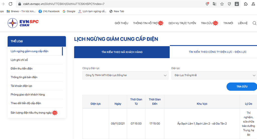Click the blue TRA CỨU button
Viewport: 257px width, 139px height.
[242, 86]
